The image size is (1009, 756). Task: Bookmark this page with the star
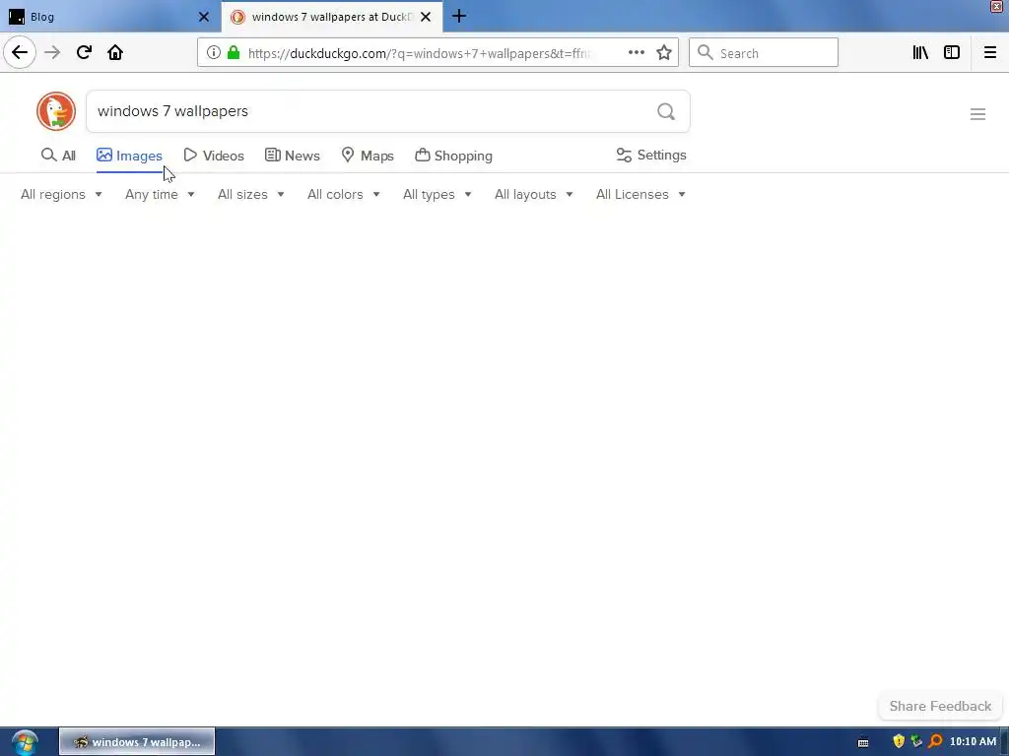pyautogui.click(x=664, y=53)
